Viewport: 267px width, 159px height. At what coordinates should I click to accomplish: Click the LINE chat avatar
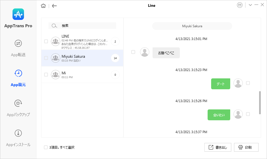pyautogui.click(x=56, y=41)
